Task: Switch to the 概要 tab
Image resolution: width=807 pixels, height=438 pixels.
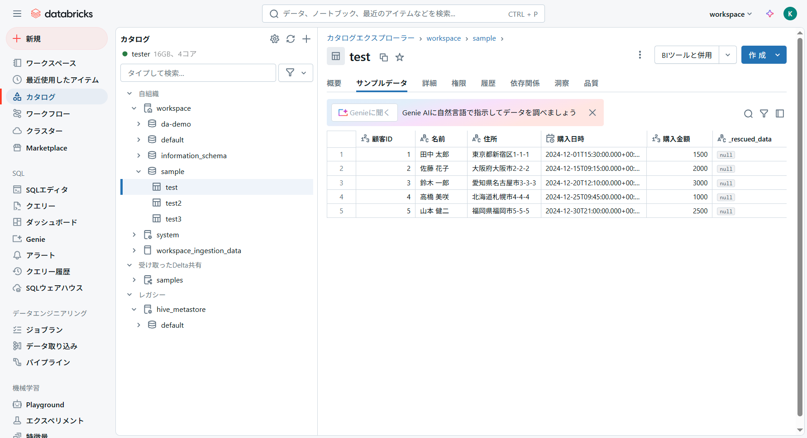Action: pyautogui.click(x=334, y=83)
